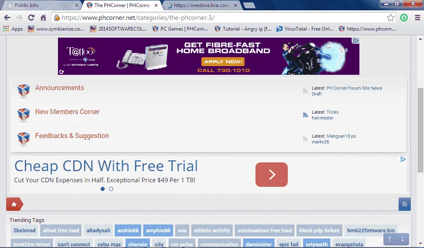Screen dimensions: 424x248
Task: Open the browser home page icon
Action: [x=43, y=18]
